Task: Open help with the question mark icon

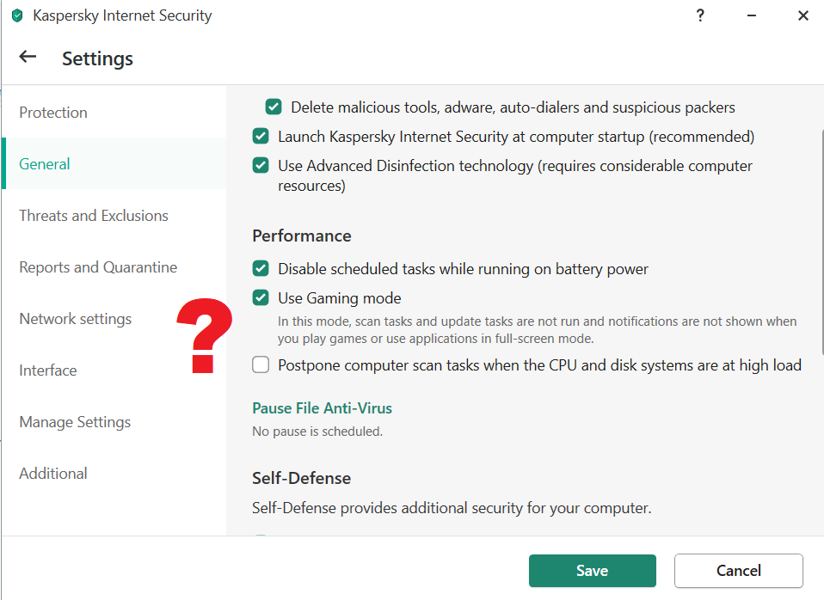Action: pos(701,15)
